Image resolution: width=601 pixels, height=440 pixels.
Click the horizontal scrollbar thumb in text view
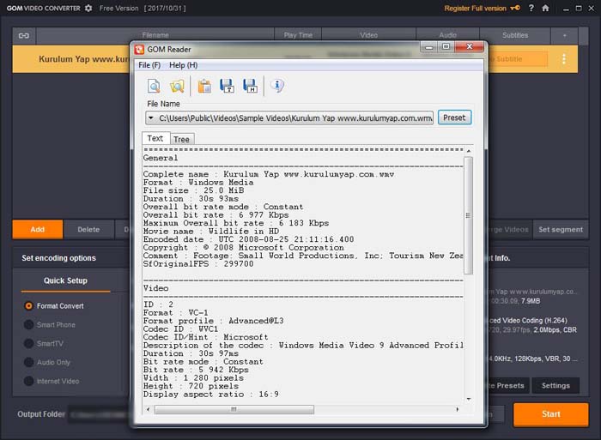click(234, 409)
